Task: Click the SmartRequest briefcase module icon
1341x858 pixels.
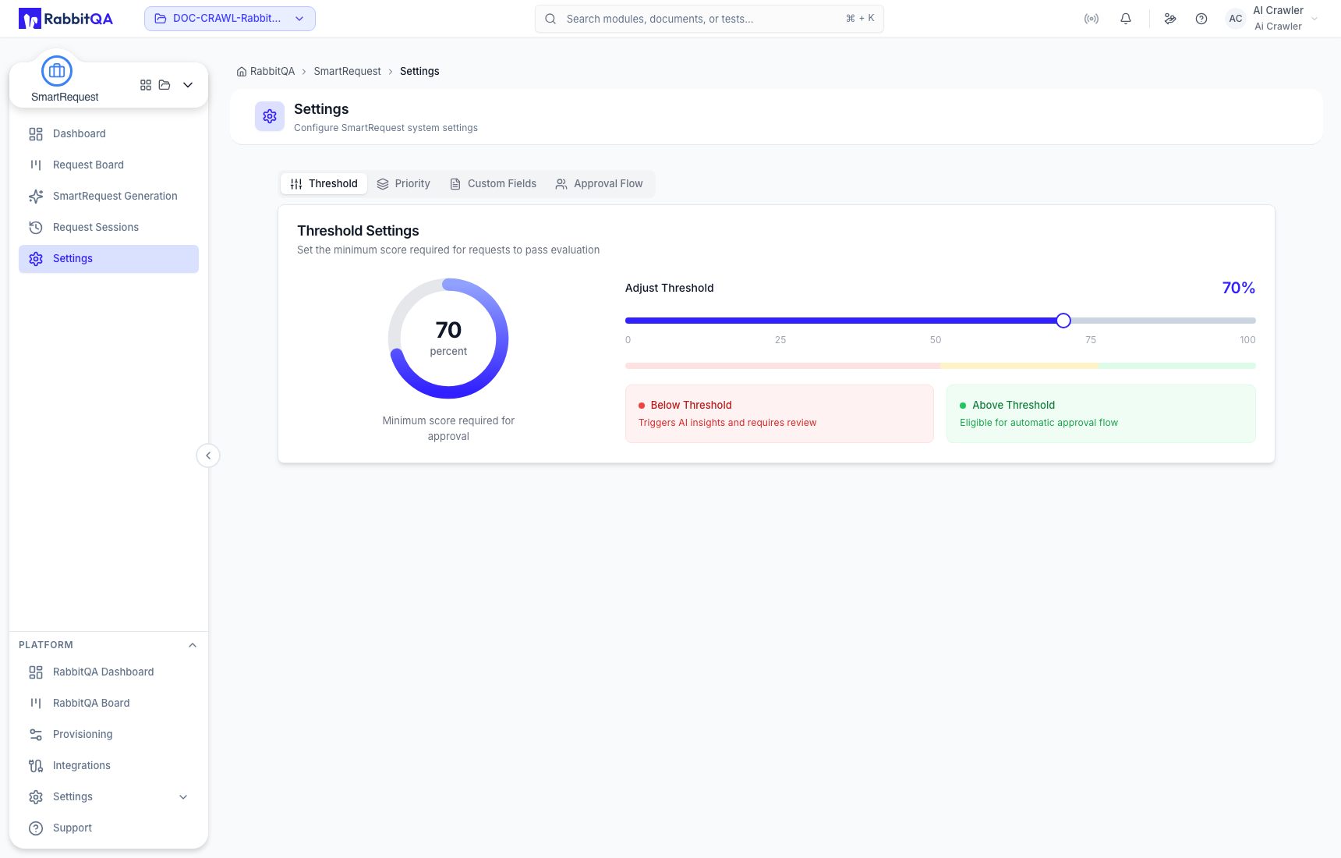Action: (57, 71)
